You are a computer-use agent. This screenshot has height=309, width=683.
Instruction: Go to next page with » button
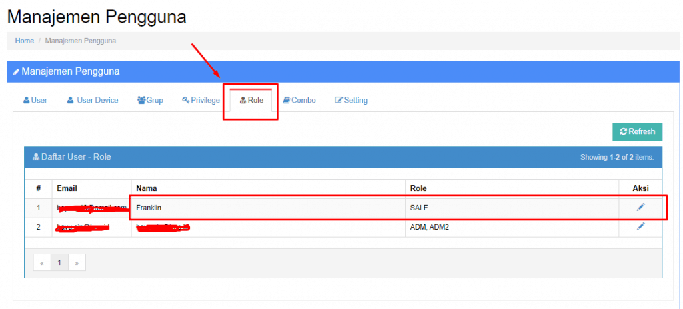(x=77, y=263)
